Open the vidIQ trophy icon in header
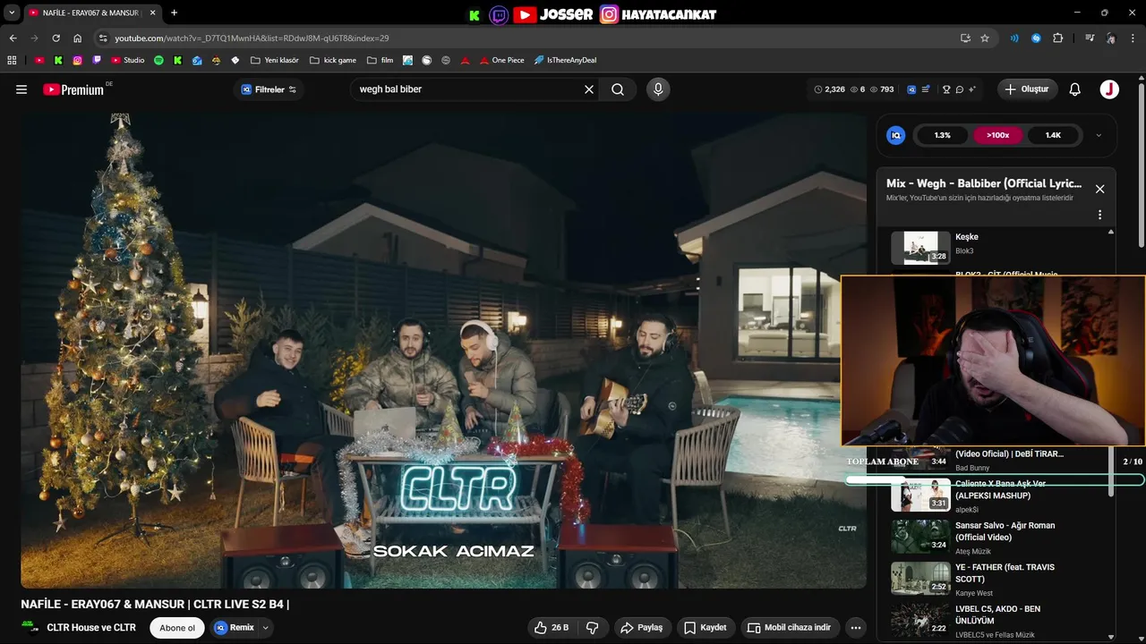Screen dimensions: 1146x644 [x=946, y=89]
